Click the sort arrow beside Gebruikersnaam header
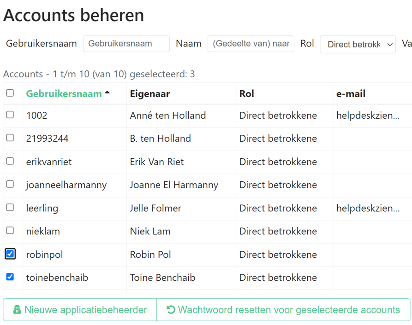The height and width of the screenshot is (325, 412). pyautogui.click(x=107, y=92)
